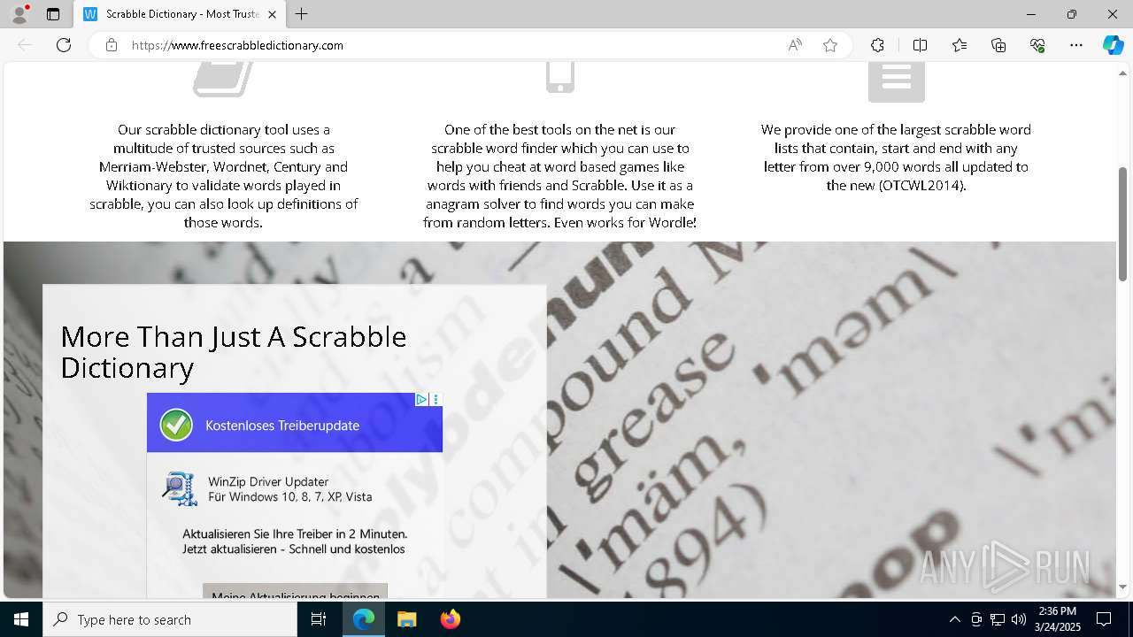Click the green checkmark ad icon
The height and width of the screenshot is (637, 1133).
[x=176, y=425]
